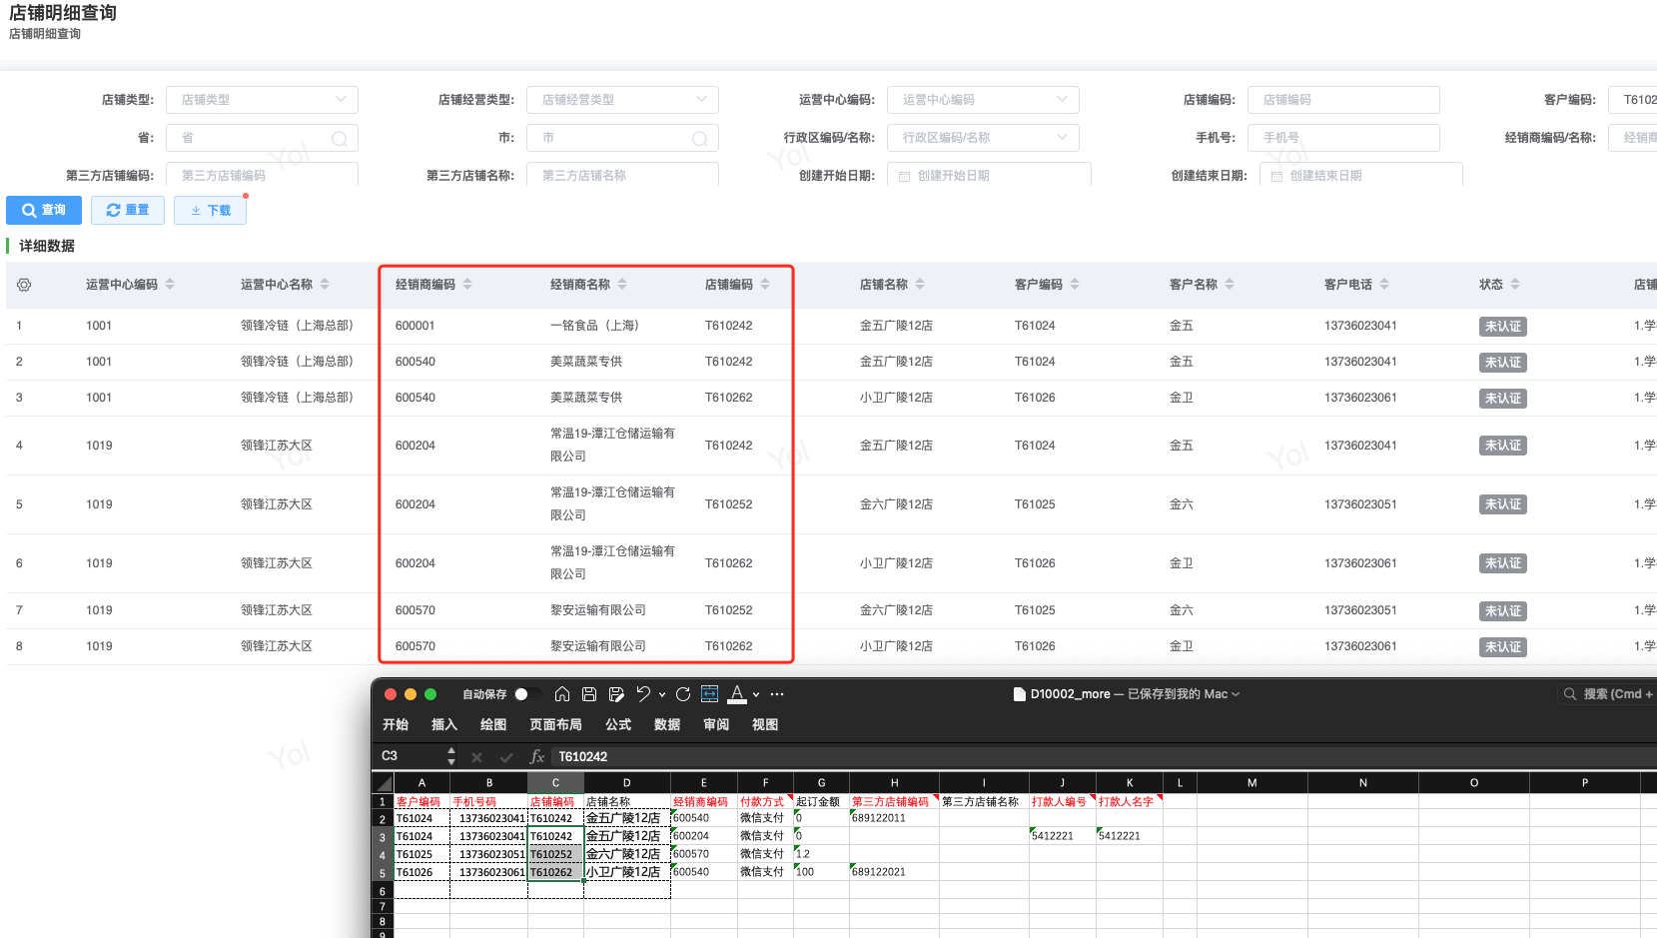Viewport: 1657px width, 938px height.
Task: Click the 下载 download button
Action: (210, 210)
